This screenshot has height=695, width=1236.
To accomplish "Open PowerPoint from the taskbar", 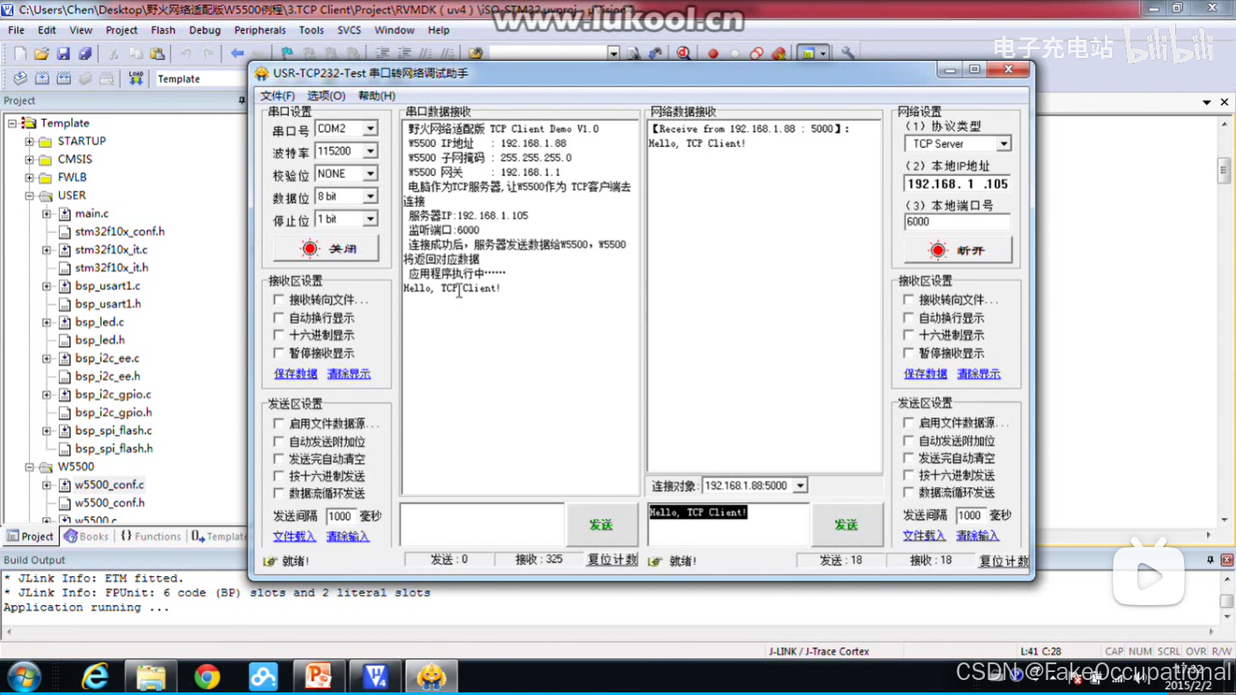I will (318, 676).
